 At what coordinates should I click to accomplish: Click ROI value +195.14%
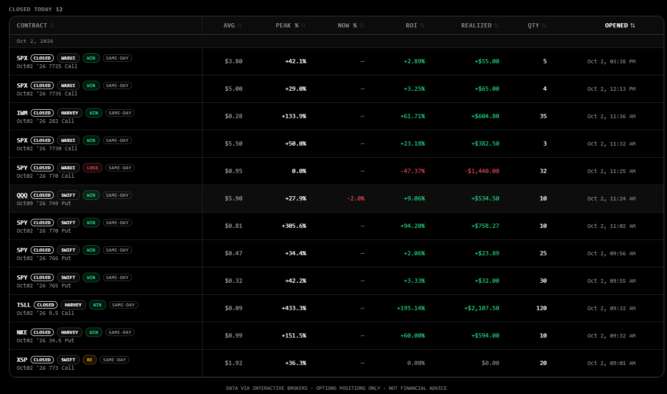tap(411, 308)
